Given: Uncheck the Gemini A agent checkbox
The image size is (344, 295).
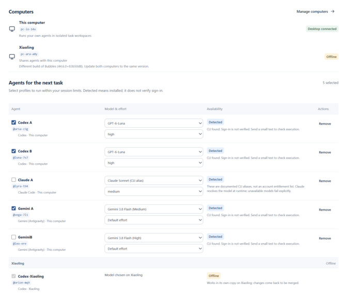Looking at the screenshot, I should point(13,208).
